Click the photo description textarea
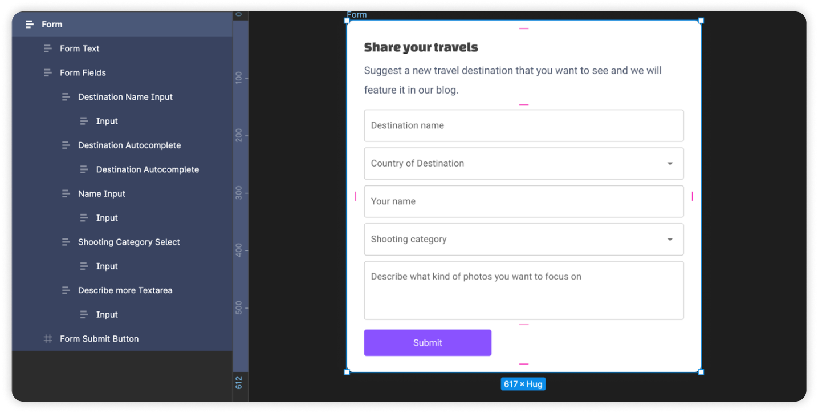 click(x=523, y=290)
